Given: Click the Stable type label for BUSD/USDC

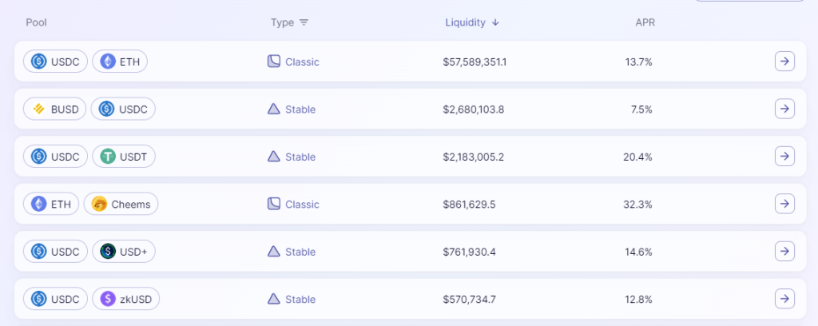Looking at the screenshot, I should [x=300, y=109].
